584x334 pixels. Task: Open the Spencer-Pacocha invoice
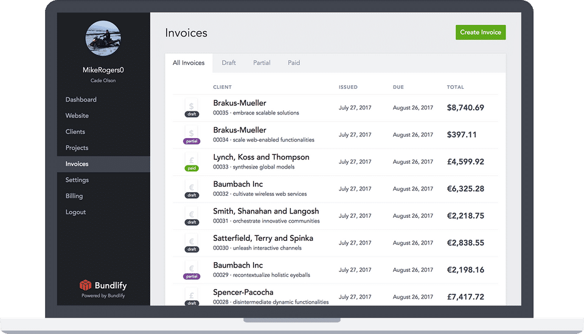(x=243, y=292)
